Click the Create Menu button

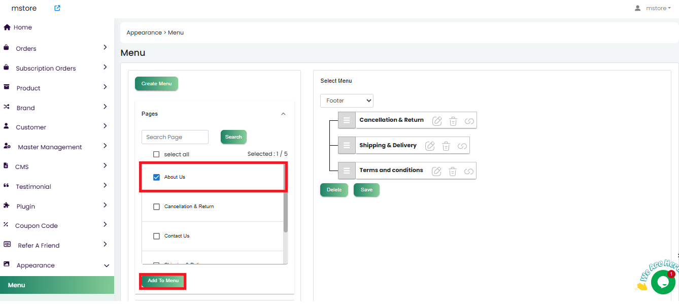pyautogui.click(x=156, y=84)
